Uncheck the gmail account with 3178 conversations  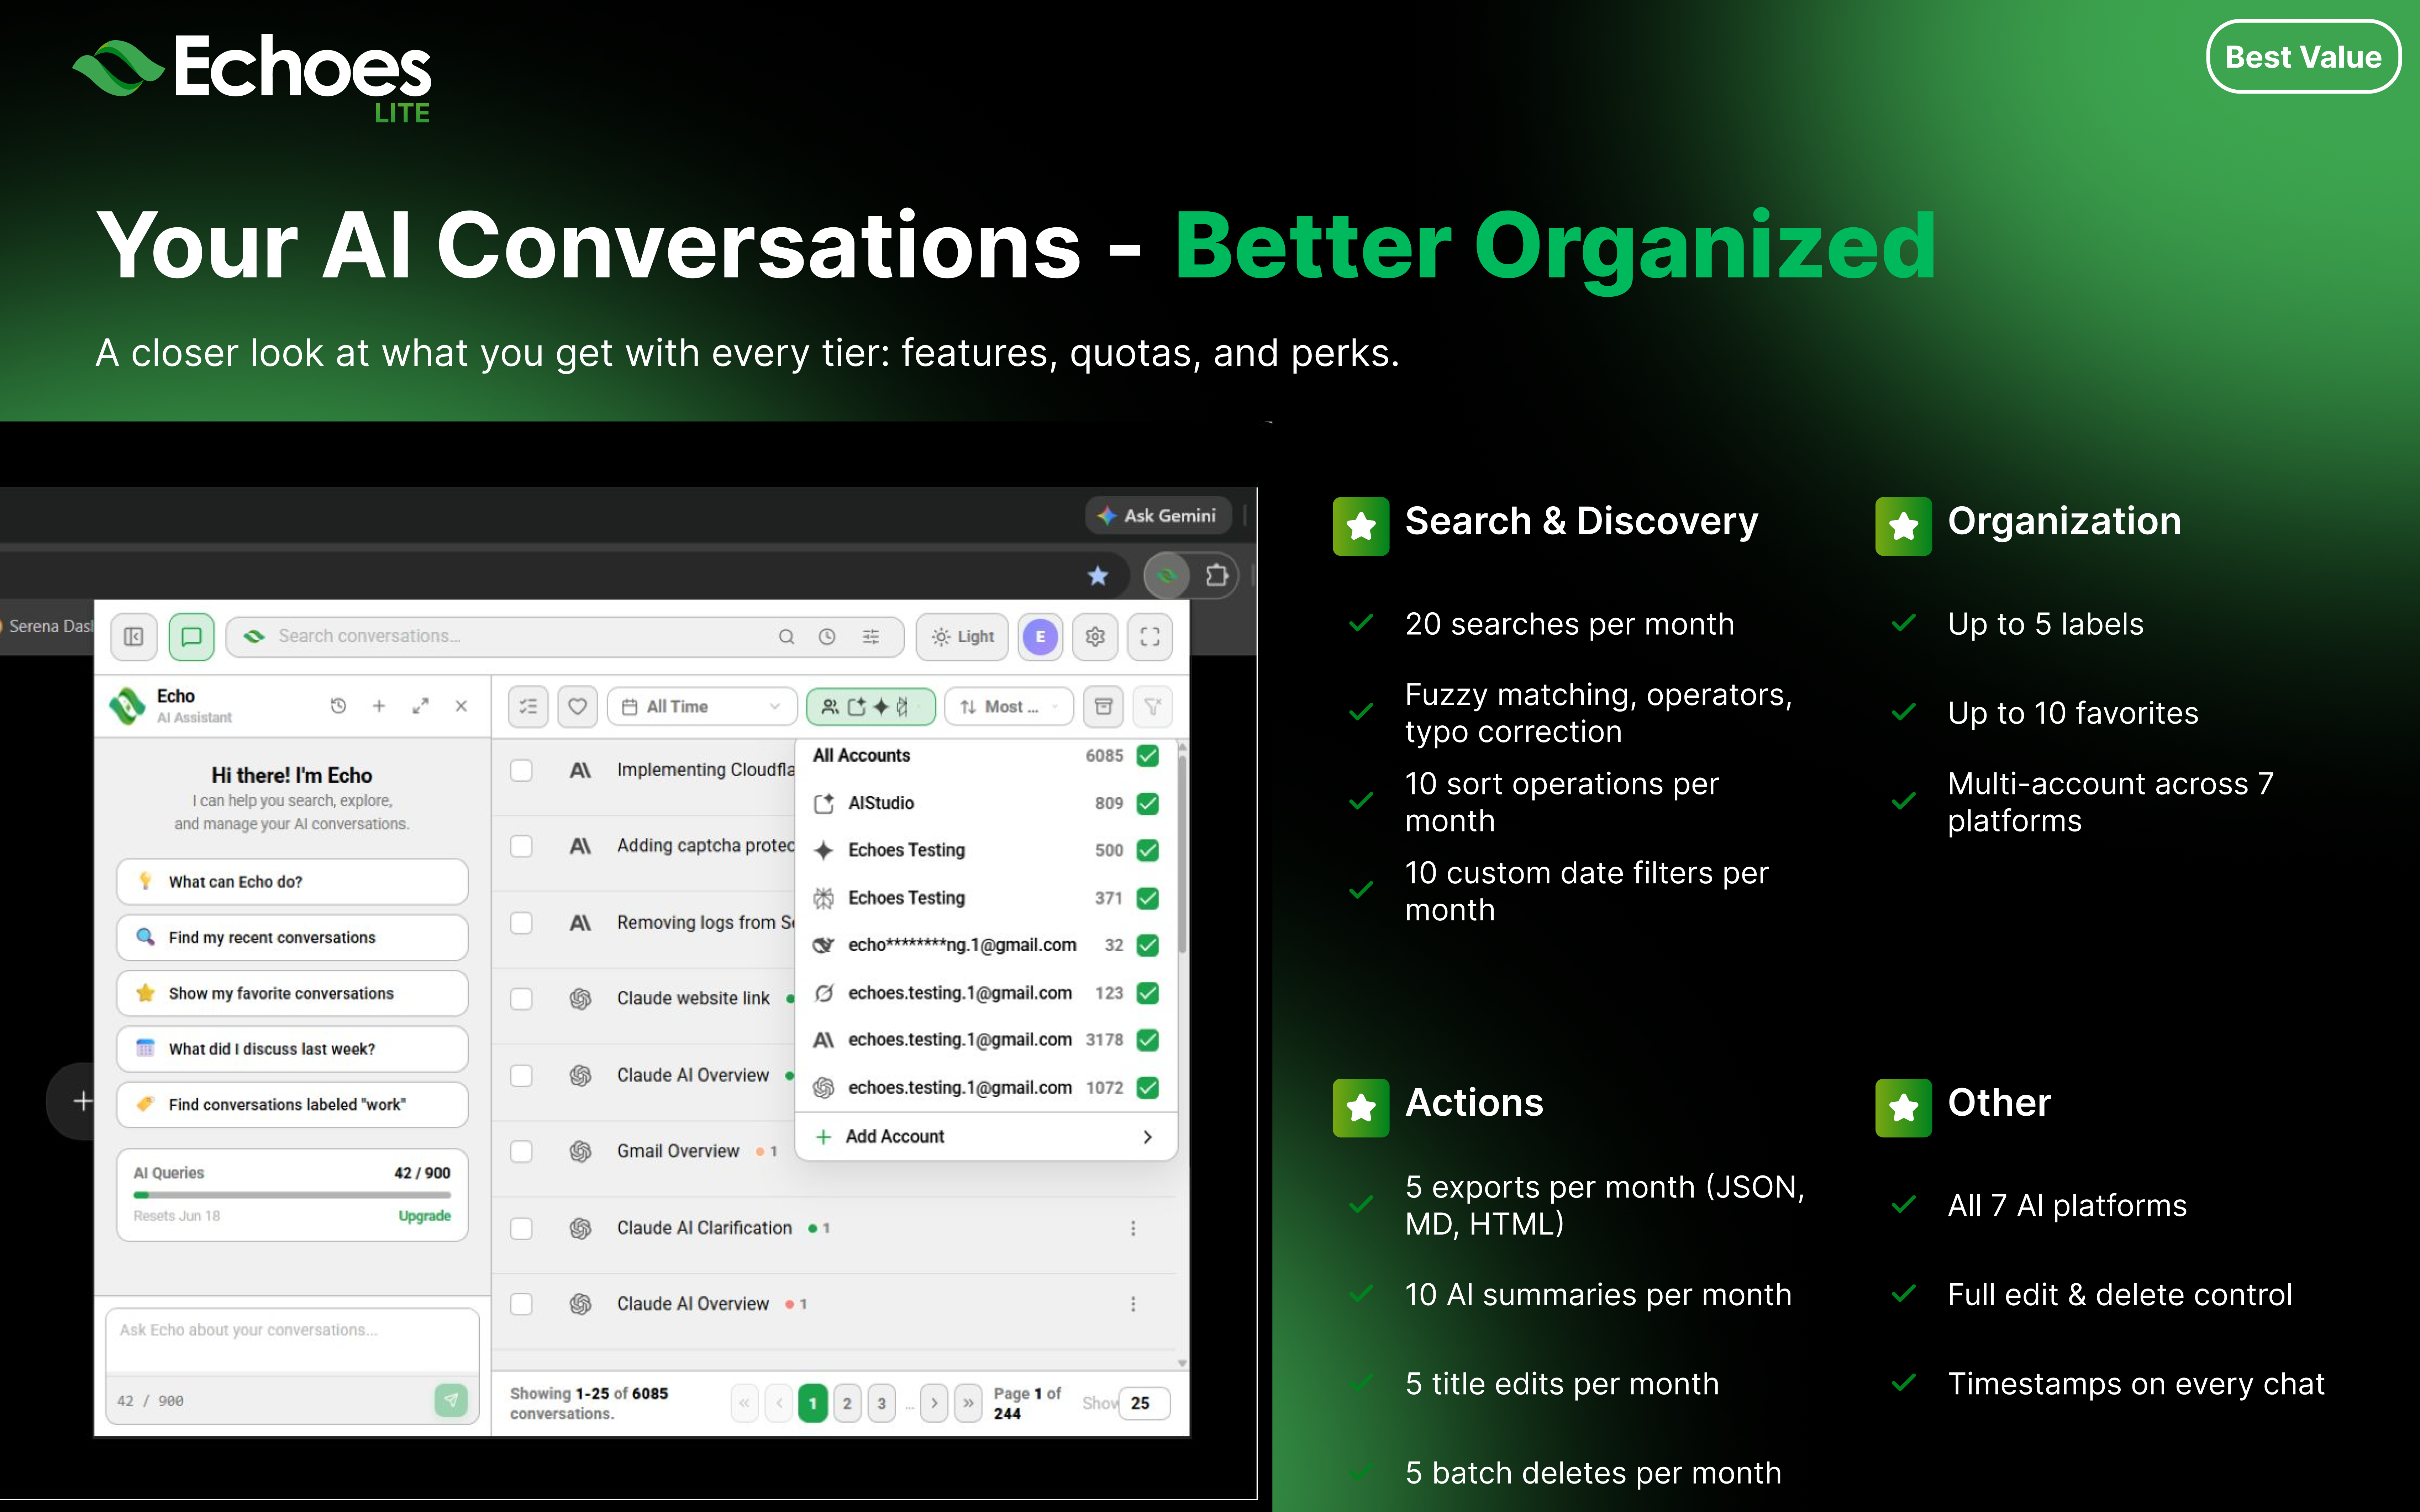[1148, 1040]
